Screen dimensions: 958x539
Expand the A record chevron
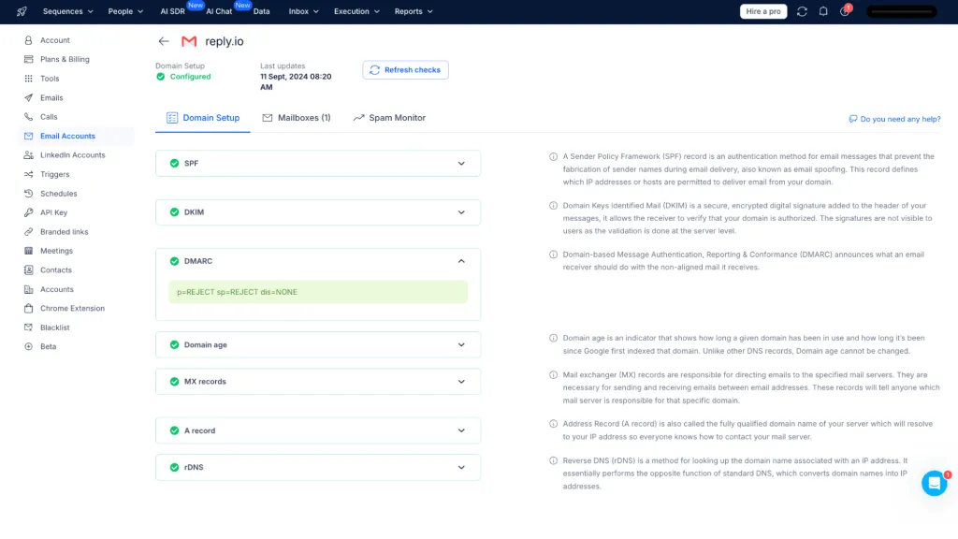461,430
